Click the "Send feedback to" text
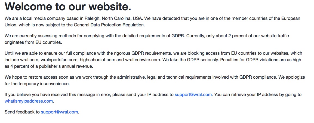The width and height of the screenshot is (314, 123). pyautogui.click(x=22, y=112)
